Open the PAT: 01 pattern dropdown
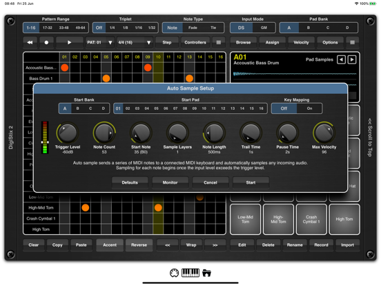 [x=99, y=42]
